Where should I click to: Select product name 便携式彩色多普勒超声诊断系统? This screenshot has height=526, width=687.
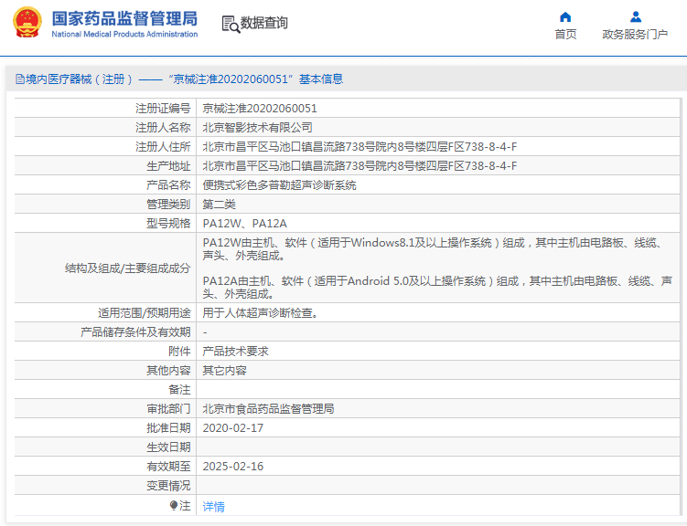coord(279,185)
